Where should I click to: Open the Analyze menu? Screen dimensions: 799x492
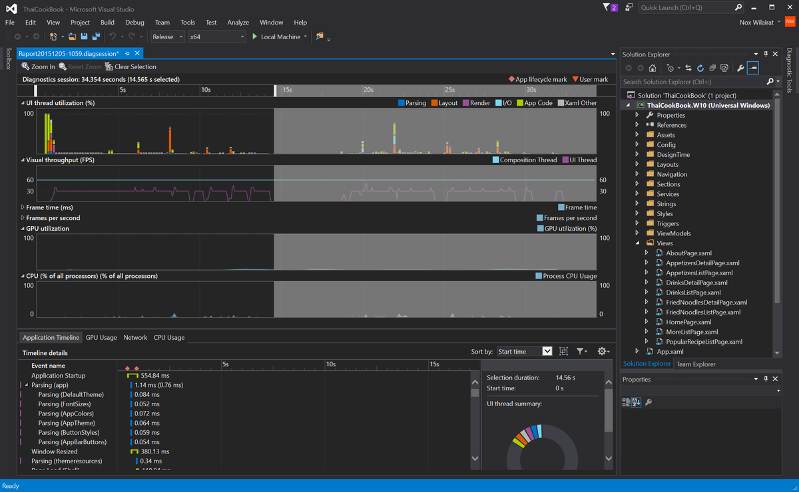coord(238,22)
